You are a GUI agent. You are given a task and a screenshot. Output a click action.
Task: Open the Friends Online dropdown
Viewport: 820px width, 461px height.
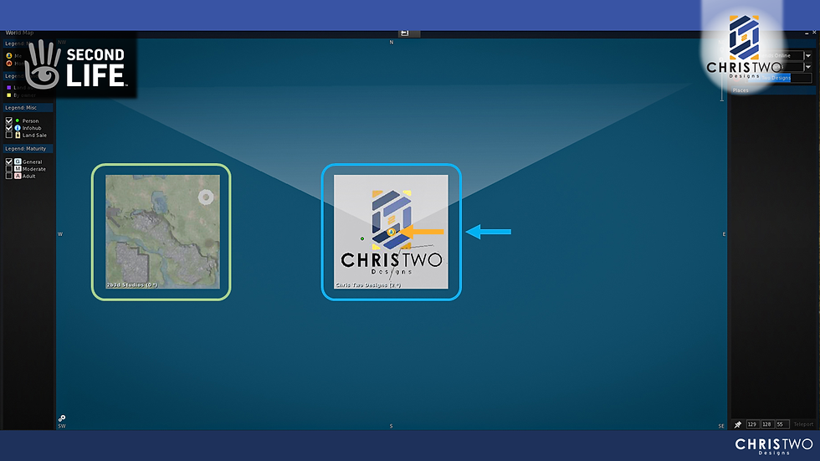[x=808, y=55]
